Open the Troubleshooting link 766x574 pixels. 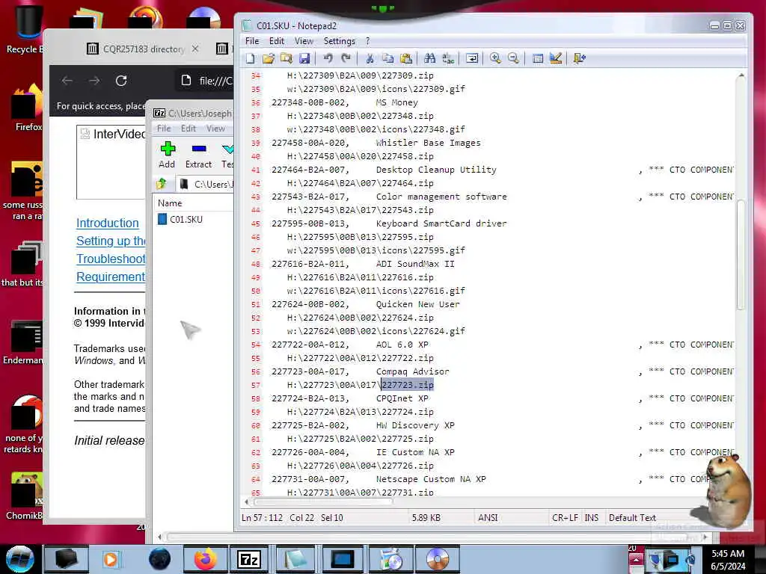(x=111, y=259)
